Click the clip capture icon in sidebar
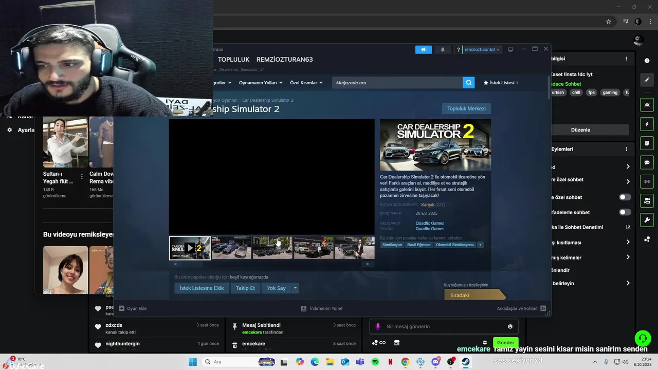Viewport: 658px width, 370px height. pos(647,105)
